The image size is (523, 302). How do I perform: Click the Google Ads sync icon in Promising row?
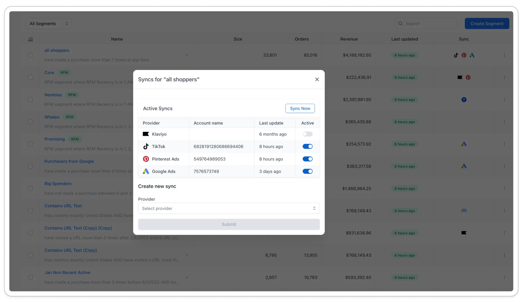point(464,144)
